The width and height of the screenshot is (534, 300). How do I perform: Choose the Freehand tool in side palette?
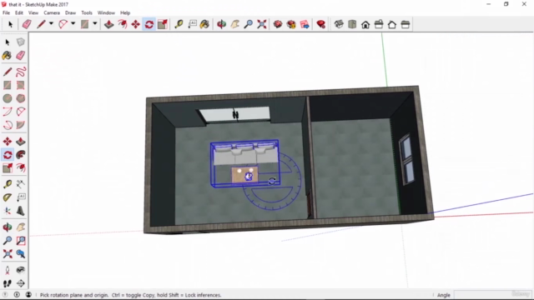[20, 72]
